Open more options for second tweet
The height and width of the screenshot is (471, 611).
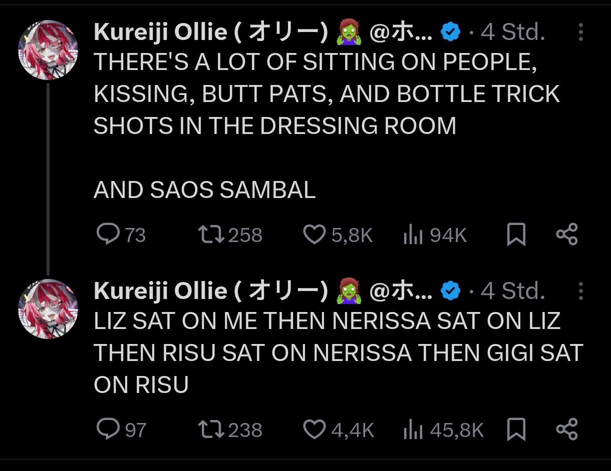point(581,291)
